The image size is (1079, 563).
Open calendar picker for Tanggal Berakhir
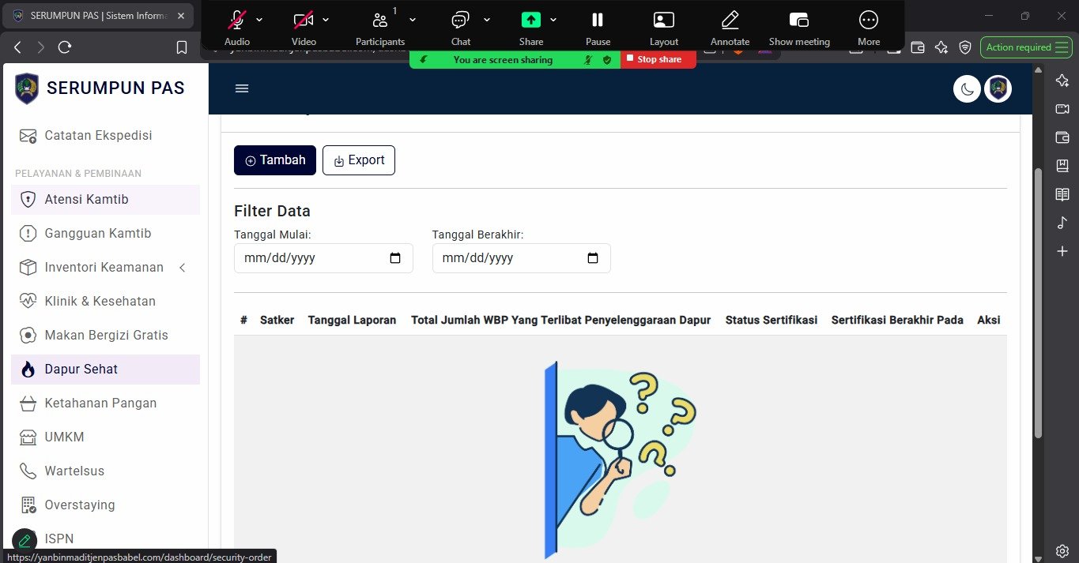[593, 258]
